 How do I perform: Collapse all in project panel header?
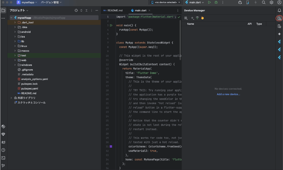[86, 10]
